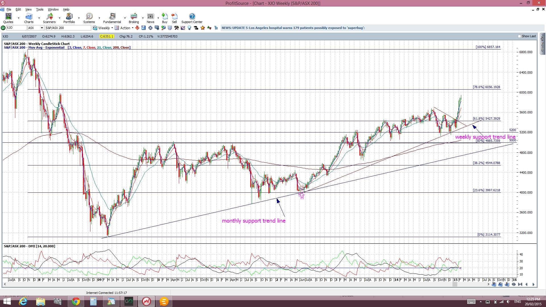Open the Portfolio manager icon
This screenshot has width=546, height=307.
pos(69,16)
